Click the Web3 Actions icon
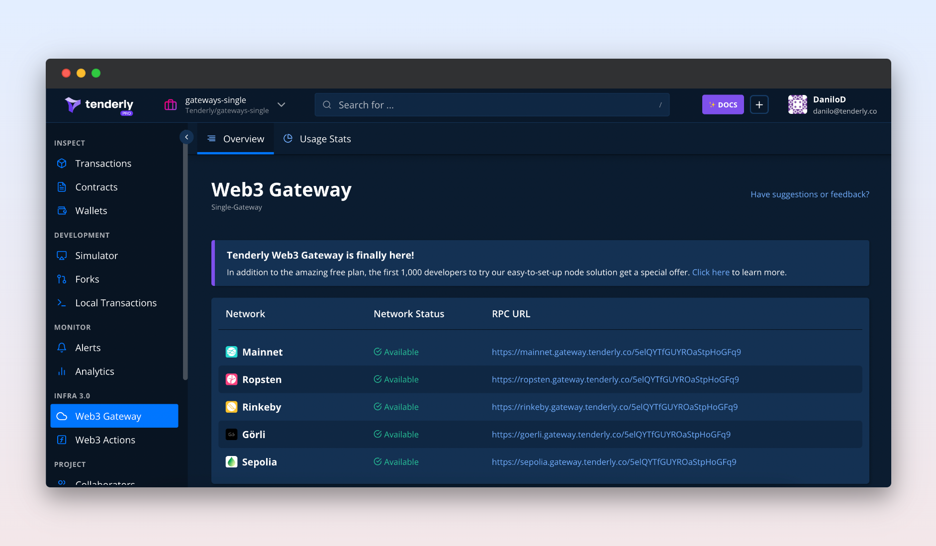Viewport: 936px width, 546px height. coord(62,440)
